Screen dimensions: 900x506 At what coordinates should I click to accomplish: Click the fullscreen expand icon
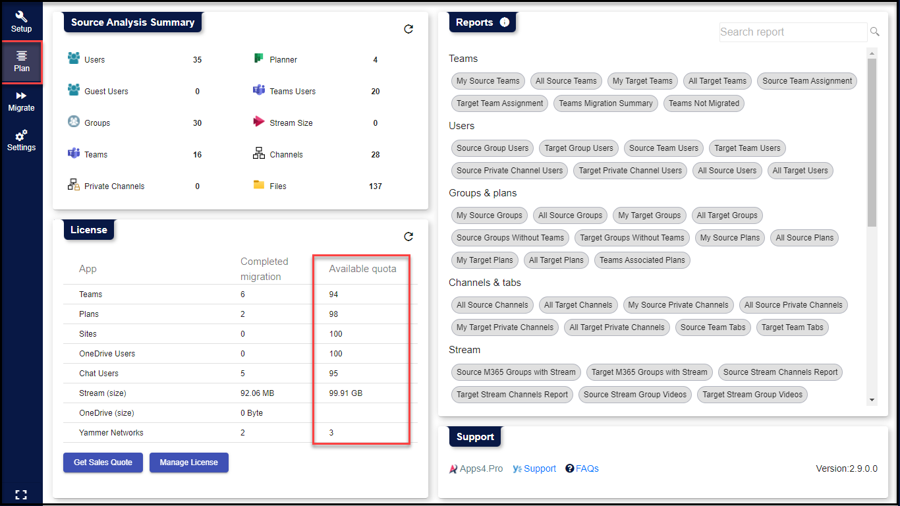(x=21, y=494)
